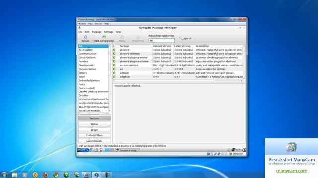Click the status icon for abiword
The image size is (318, 178).
point(114,50)
